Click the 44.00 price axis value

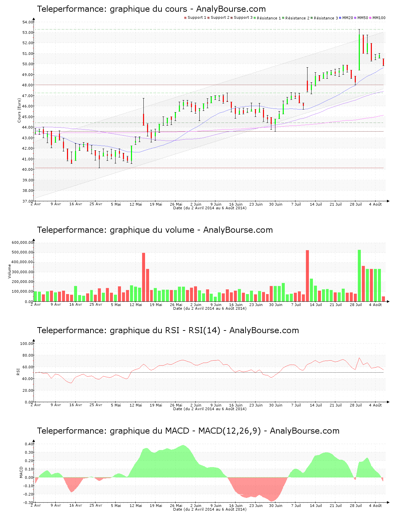coord(28,127)
